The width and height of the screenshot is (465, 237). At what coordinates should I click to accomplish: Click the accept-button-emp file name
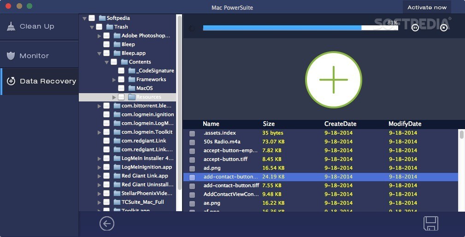coord(230,150)
